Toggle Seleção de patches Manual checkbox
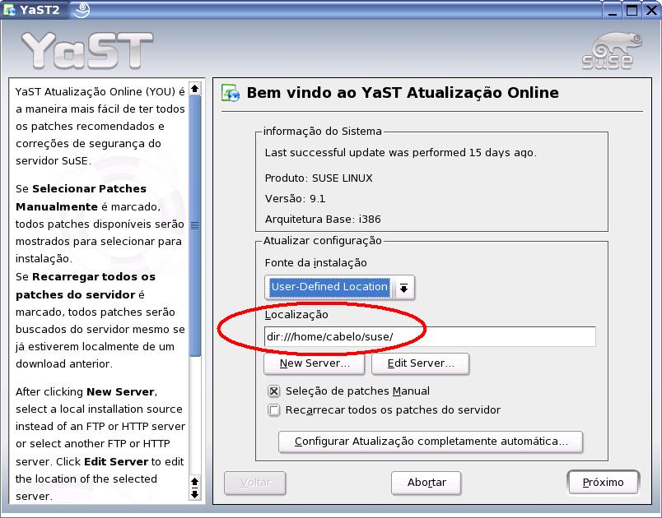Screen dimensions: 662x518 (x=273, y=391)
